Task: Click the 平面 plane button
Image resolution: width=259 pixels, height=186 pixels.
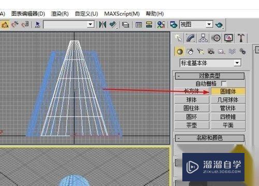Action: point(228,125)
